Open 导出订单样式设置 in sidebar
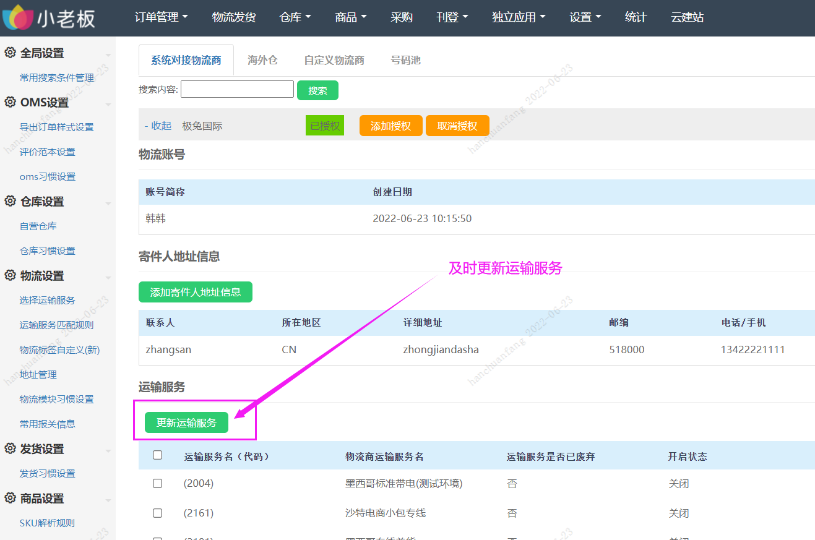This screenshot has height=540, width=815. tap(57, 127)
